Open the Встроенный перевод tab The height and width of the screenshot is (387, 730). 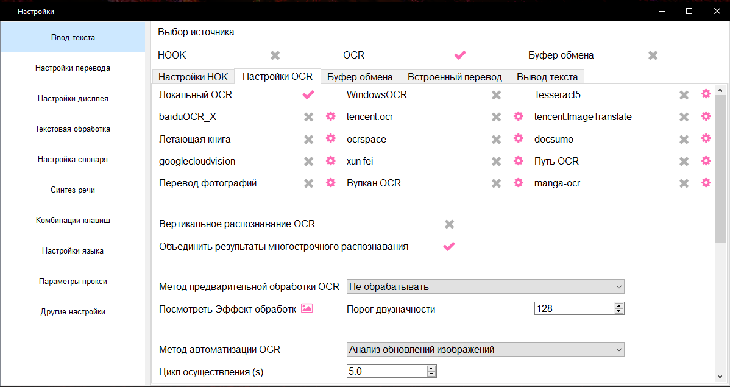coord(455,77)
